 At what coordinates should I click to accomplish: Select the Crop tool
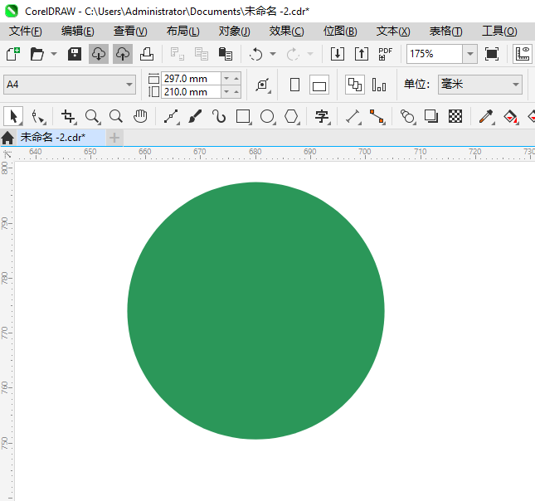click(68, 116)
